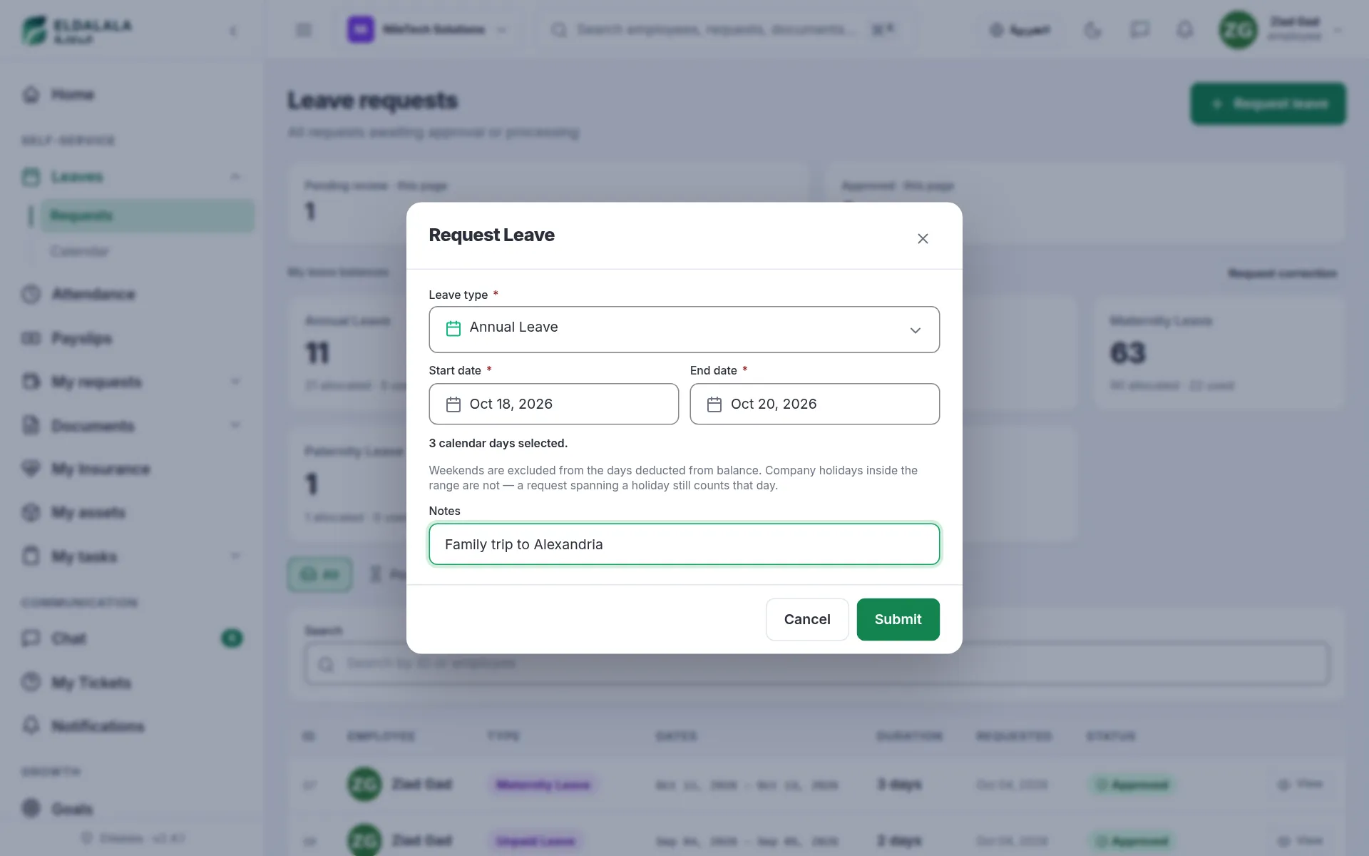Open the Leave type dropdown

pos(684,329)
